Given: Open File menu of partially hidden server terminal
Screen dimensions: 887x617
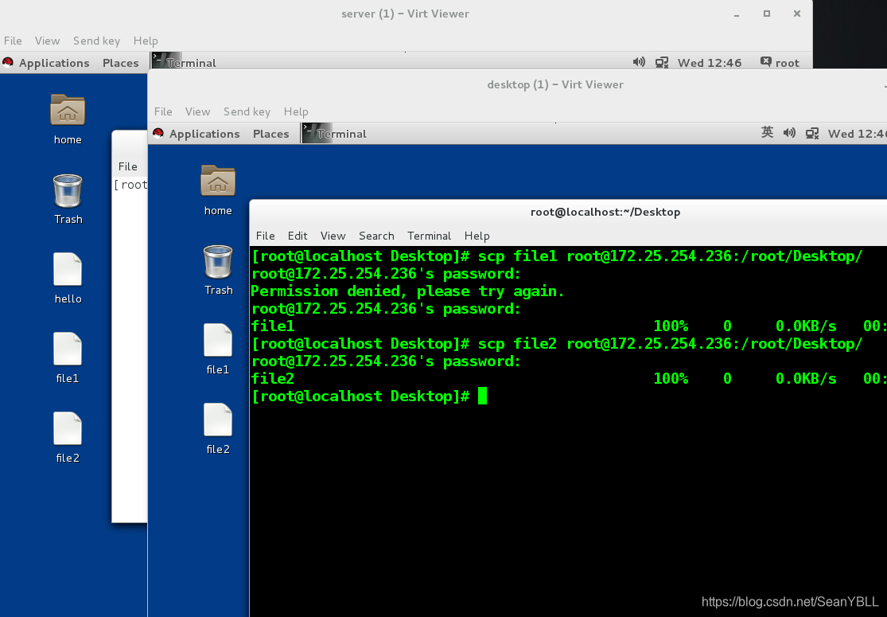Looking at the screenshot, I should point(128,166).
